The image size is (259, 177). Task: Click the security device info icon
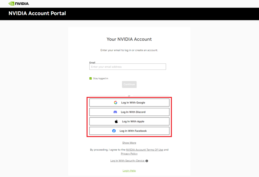pos(147,161)
